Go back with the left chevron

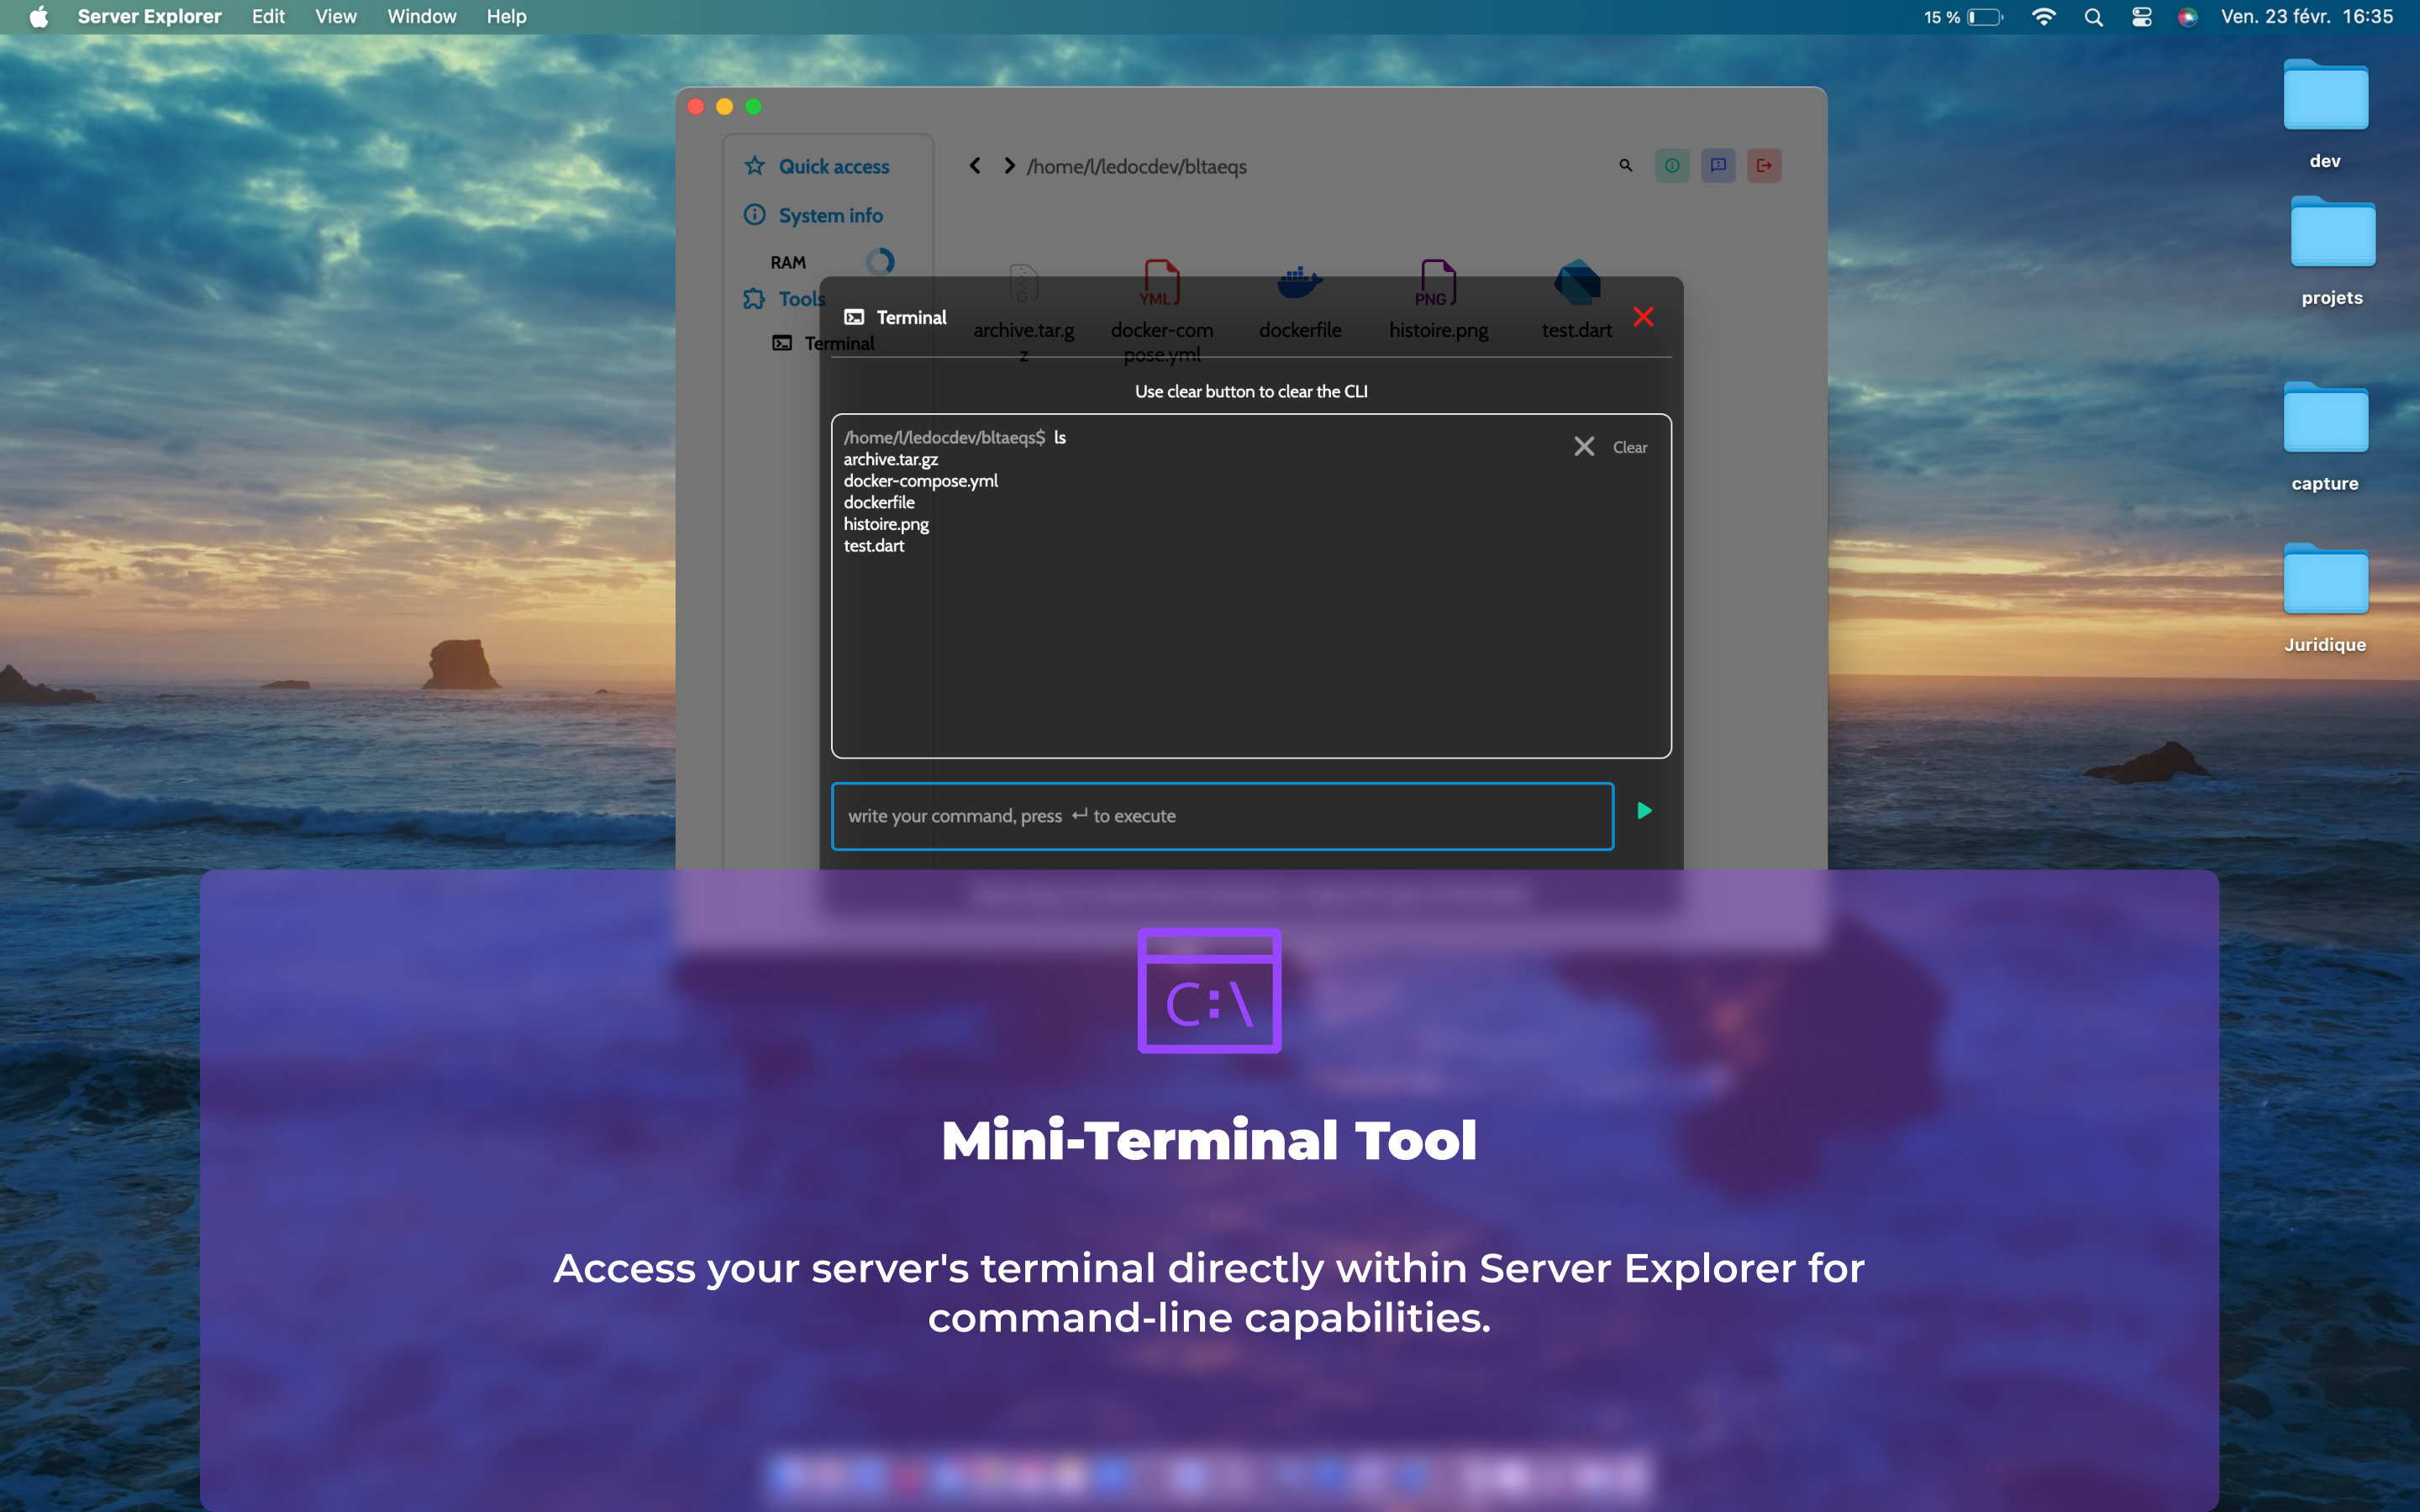[x=975, y=166]
